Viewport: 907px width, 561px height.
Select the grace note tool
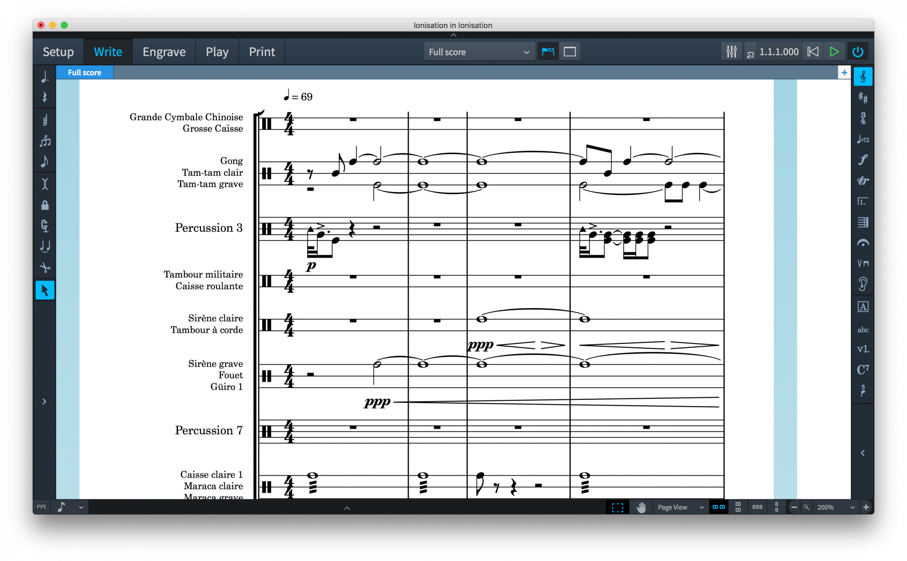(45, 162)
